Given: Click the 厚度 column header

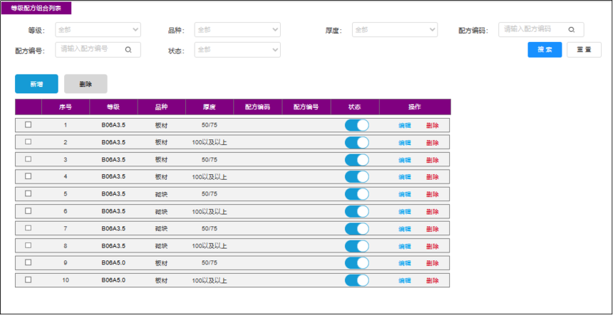Looking at the screenshot, I should (209, 107).
